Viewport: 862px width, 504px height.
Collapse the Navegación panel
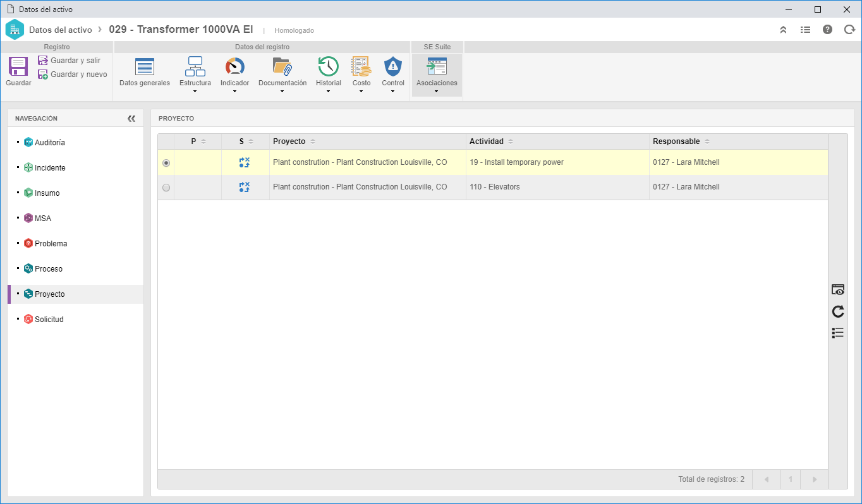pyautogui.click(x=131, y=118)
